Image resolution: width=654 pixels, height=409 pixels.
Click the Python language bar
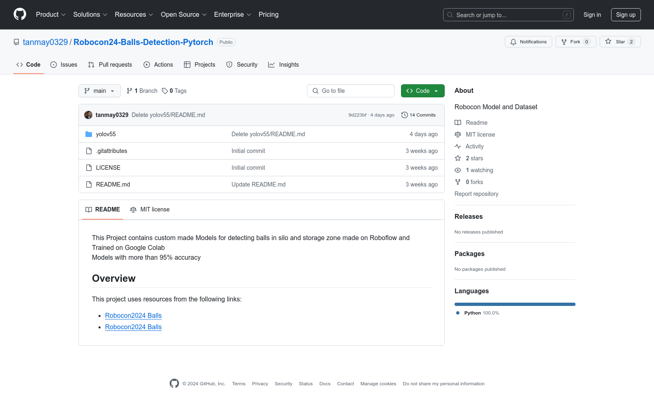(515, 304)
